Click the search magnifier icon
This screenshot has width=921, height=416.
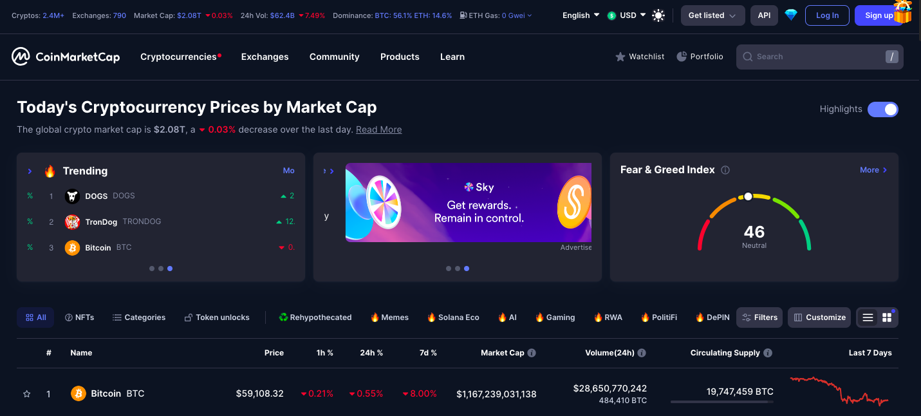pyautogui.click(x=748, y=57)
